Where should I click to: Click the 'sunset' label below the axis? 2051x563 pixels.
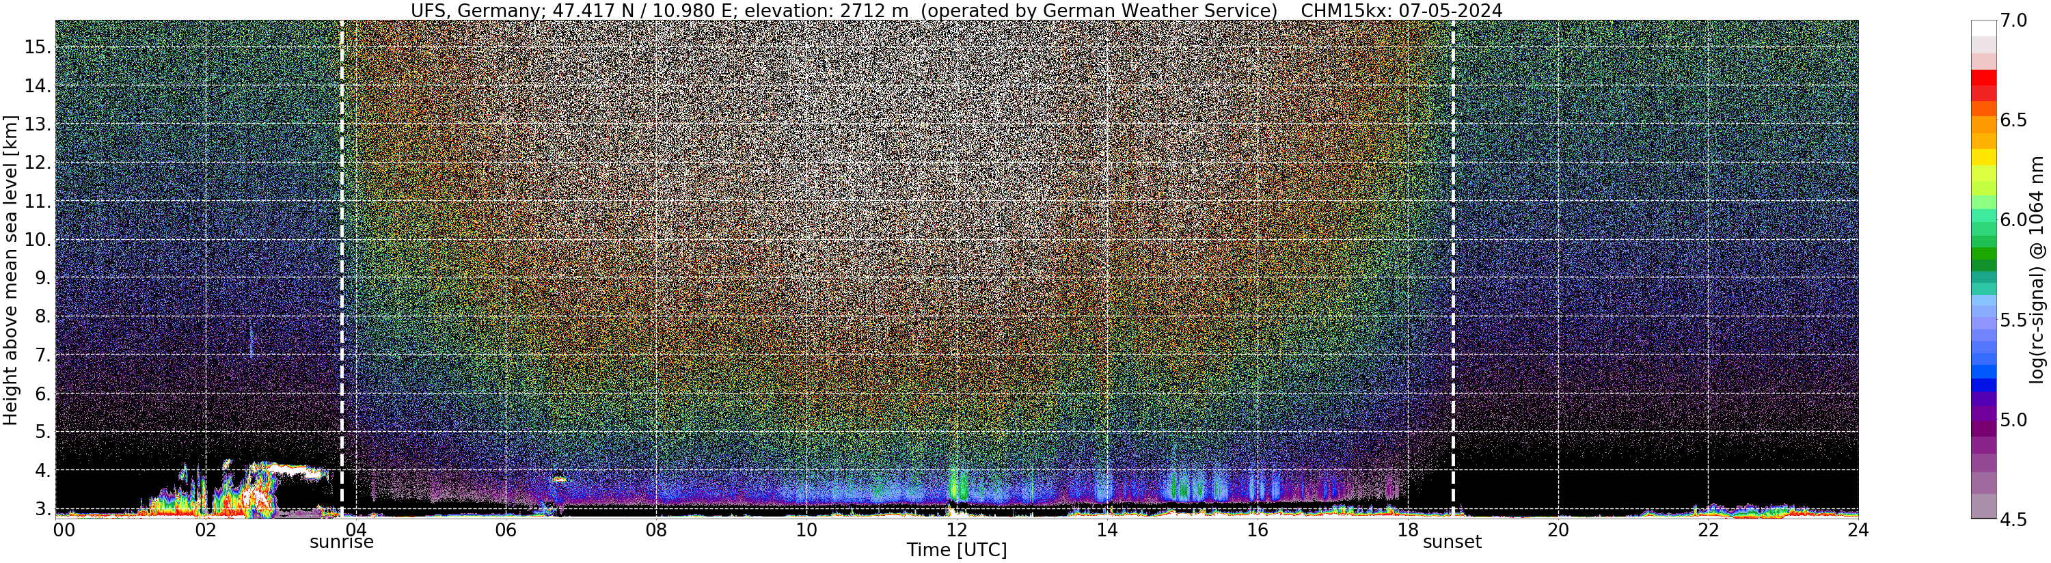(x=1452, y=543)
